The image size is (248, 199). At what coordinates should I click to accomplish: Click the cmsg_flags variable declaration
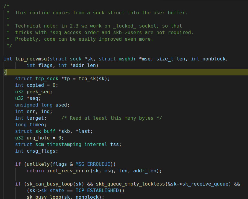(x=41, y=151)
